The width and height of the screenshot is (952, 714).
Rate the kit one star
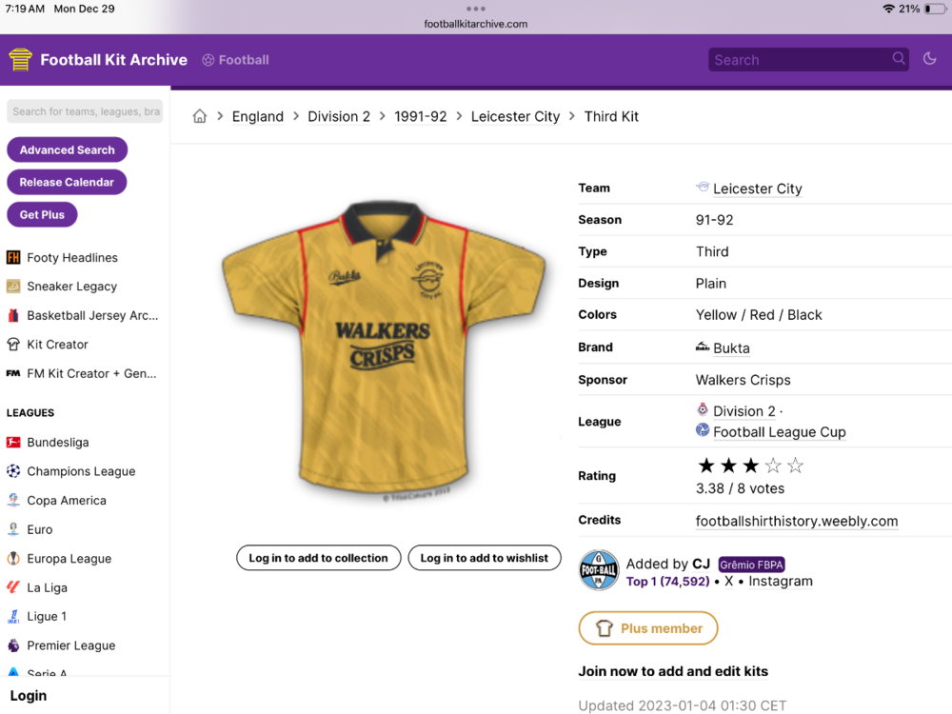706,466
